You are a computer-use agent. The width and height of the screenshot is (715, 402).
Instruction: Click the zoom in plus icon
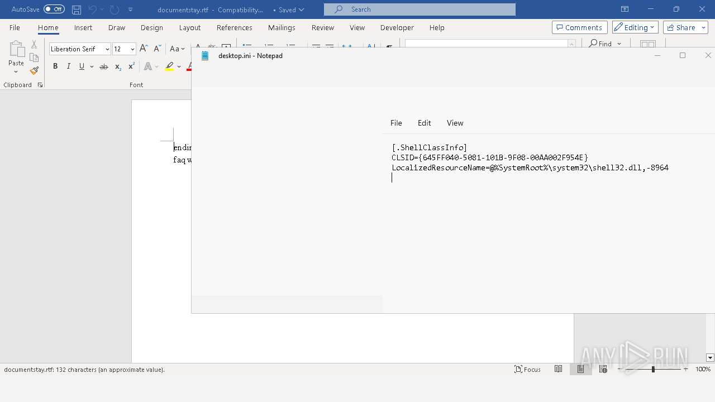[x=685, y=369]
